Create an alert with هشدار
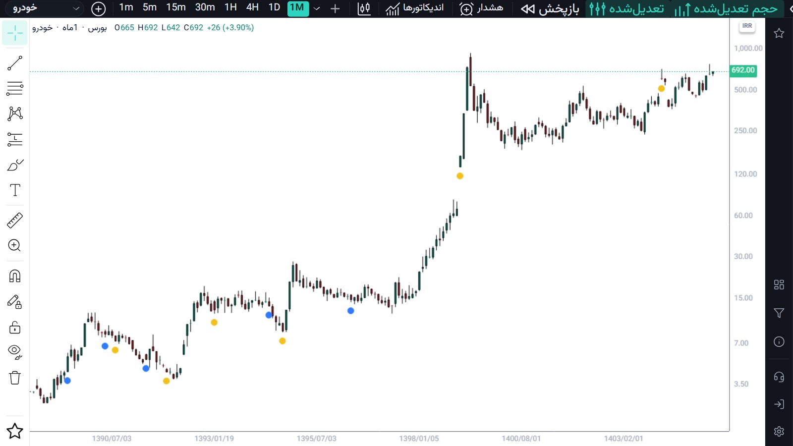793x446 pixels. point(481,8)
